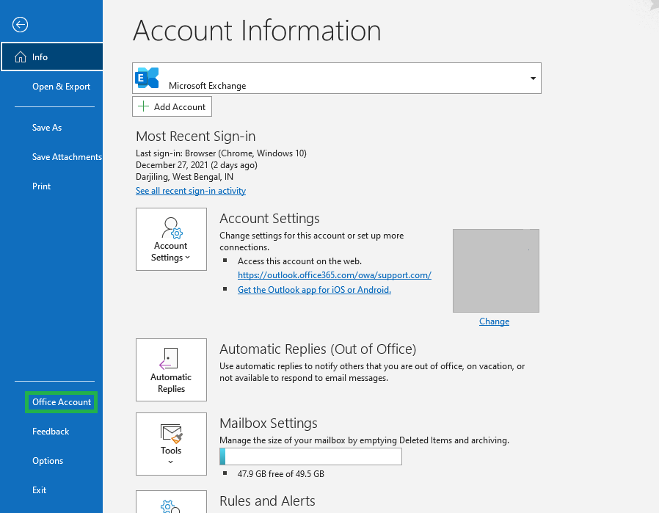Image resolution: width=659 pixels, height=513 pixels.
Task: Click the Tools envelope-broom icon
Action: pyautogui.click(x=171, y=433)
